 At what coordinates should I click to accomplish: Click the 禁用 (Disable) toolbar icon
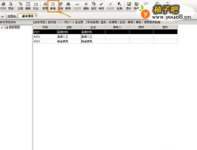pos(68,6)
